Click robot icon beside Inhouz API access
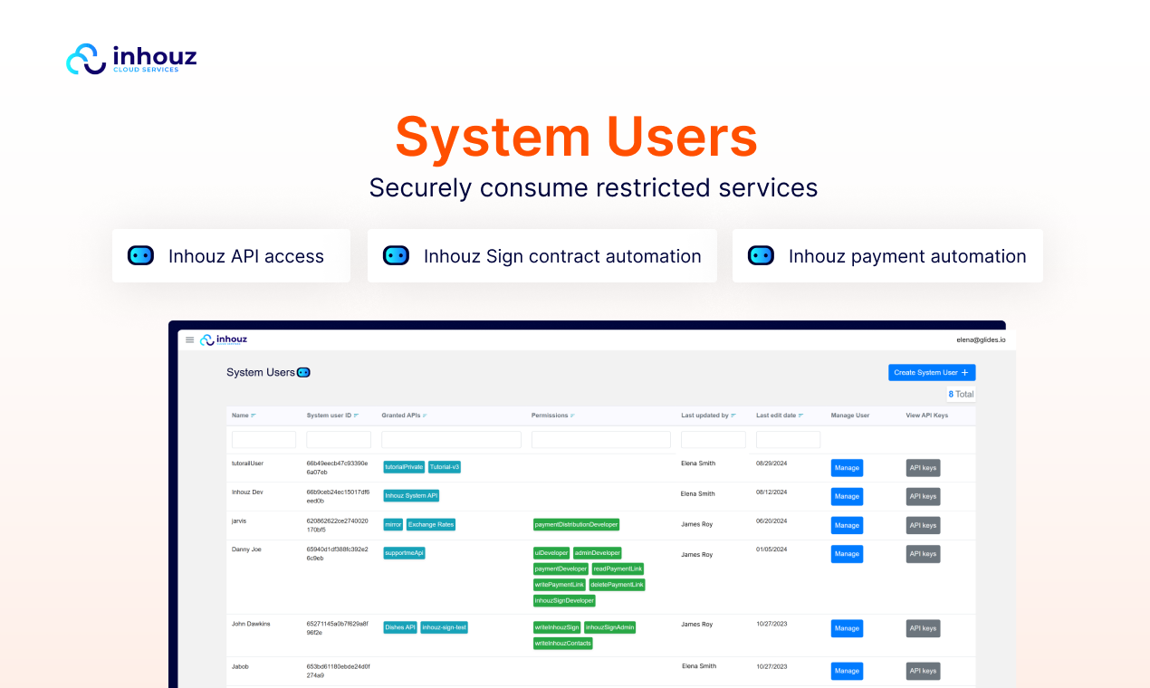 coord(140,255)
